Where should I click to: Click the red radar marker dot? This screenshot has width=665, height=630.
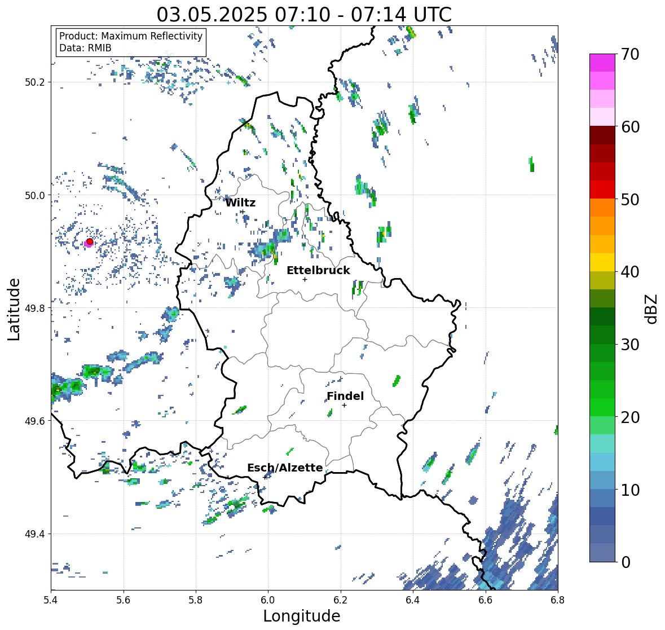(x=90, y=241)
